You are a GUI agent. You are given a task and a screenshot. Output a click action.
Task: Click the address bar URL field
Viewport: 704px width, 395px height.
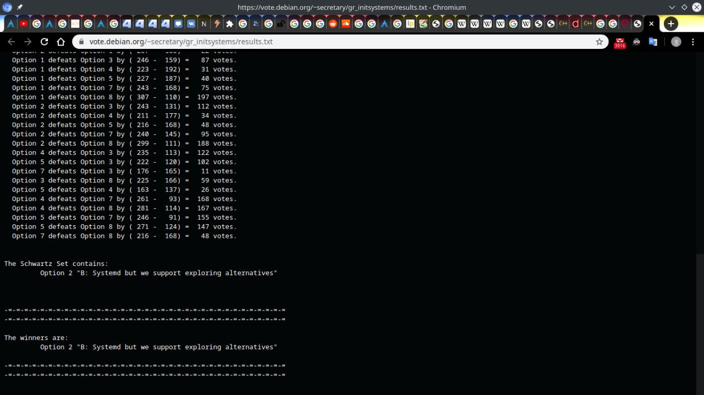click(341, 42)
